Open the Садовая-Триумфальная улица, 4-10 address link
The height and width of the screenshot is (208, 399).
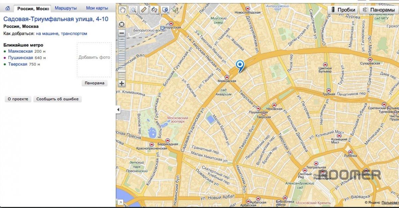56,19
